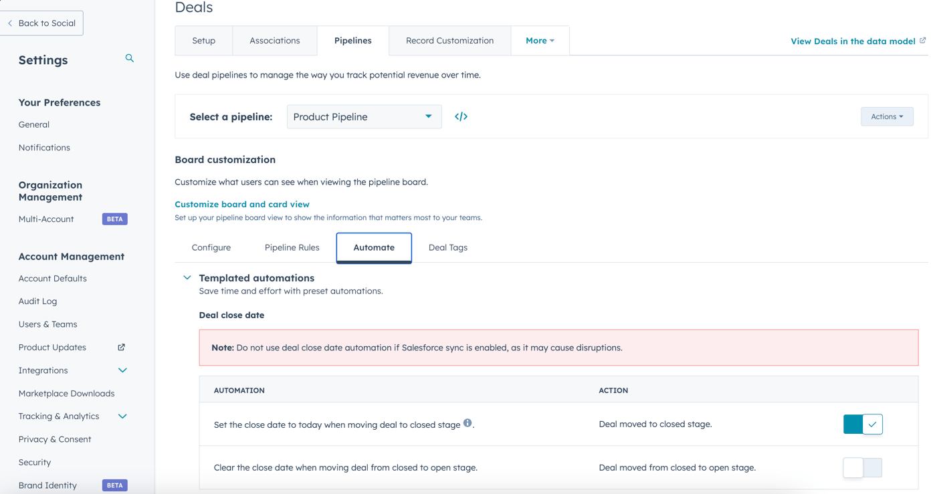Collapse the Templated automations section
This screenshot has width=939, height=494.
(187, 277)
